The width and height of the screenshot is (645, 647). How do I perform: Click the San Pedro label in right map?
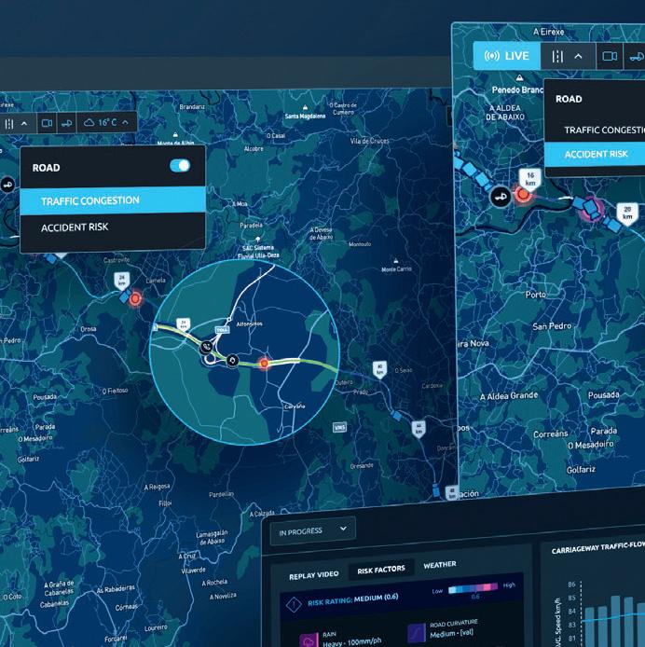[x=552, y=326]
